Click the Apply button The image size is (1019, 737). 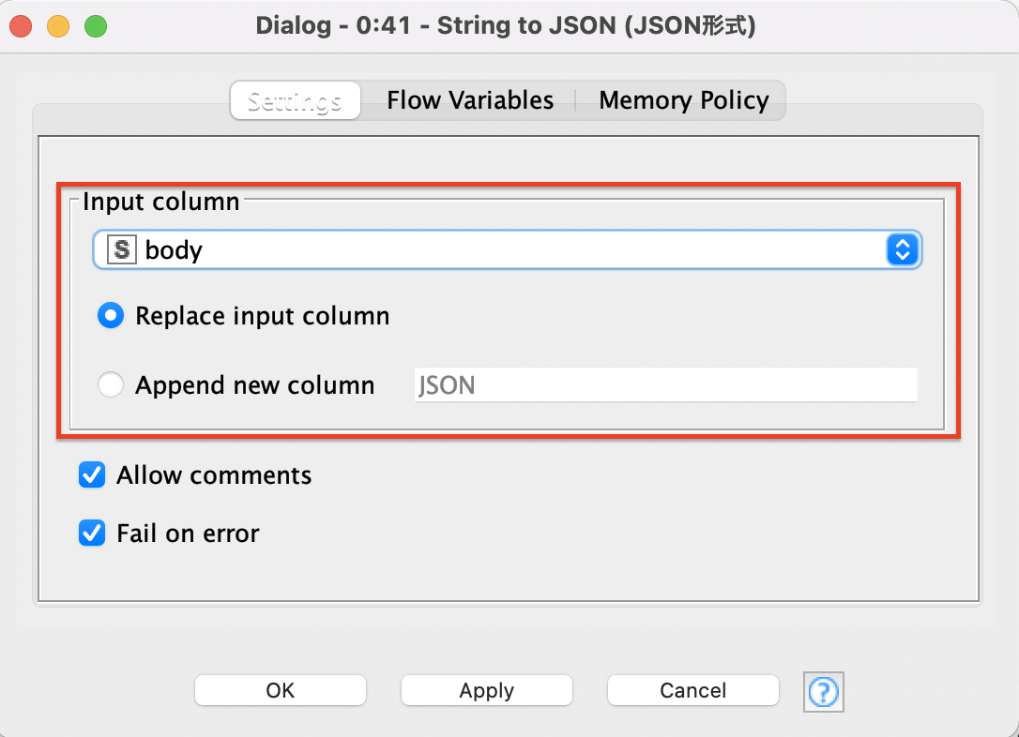pos(486,691)
